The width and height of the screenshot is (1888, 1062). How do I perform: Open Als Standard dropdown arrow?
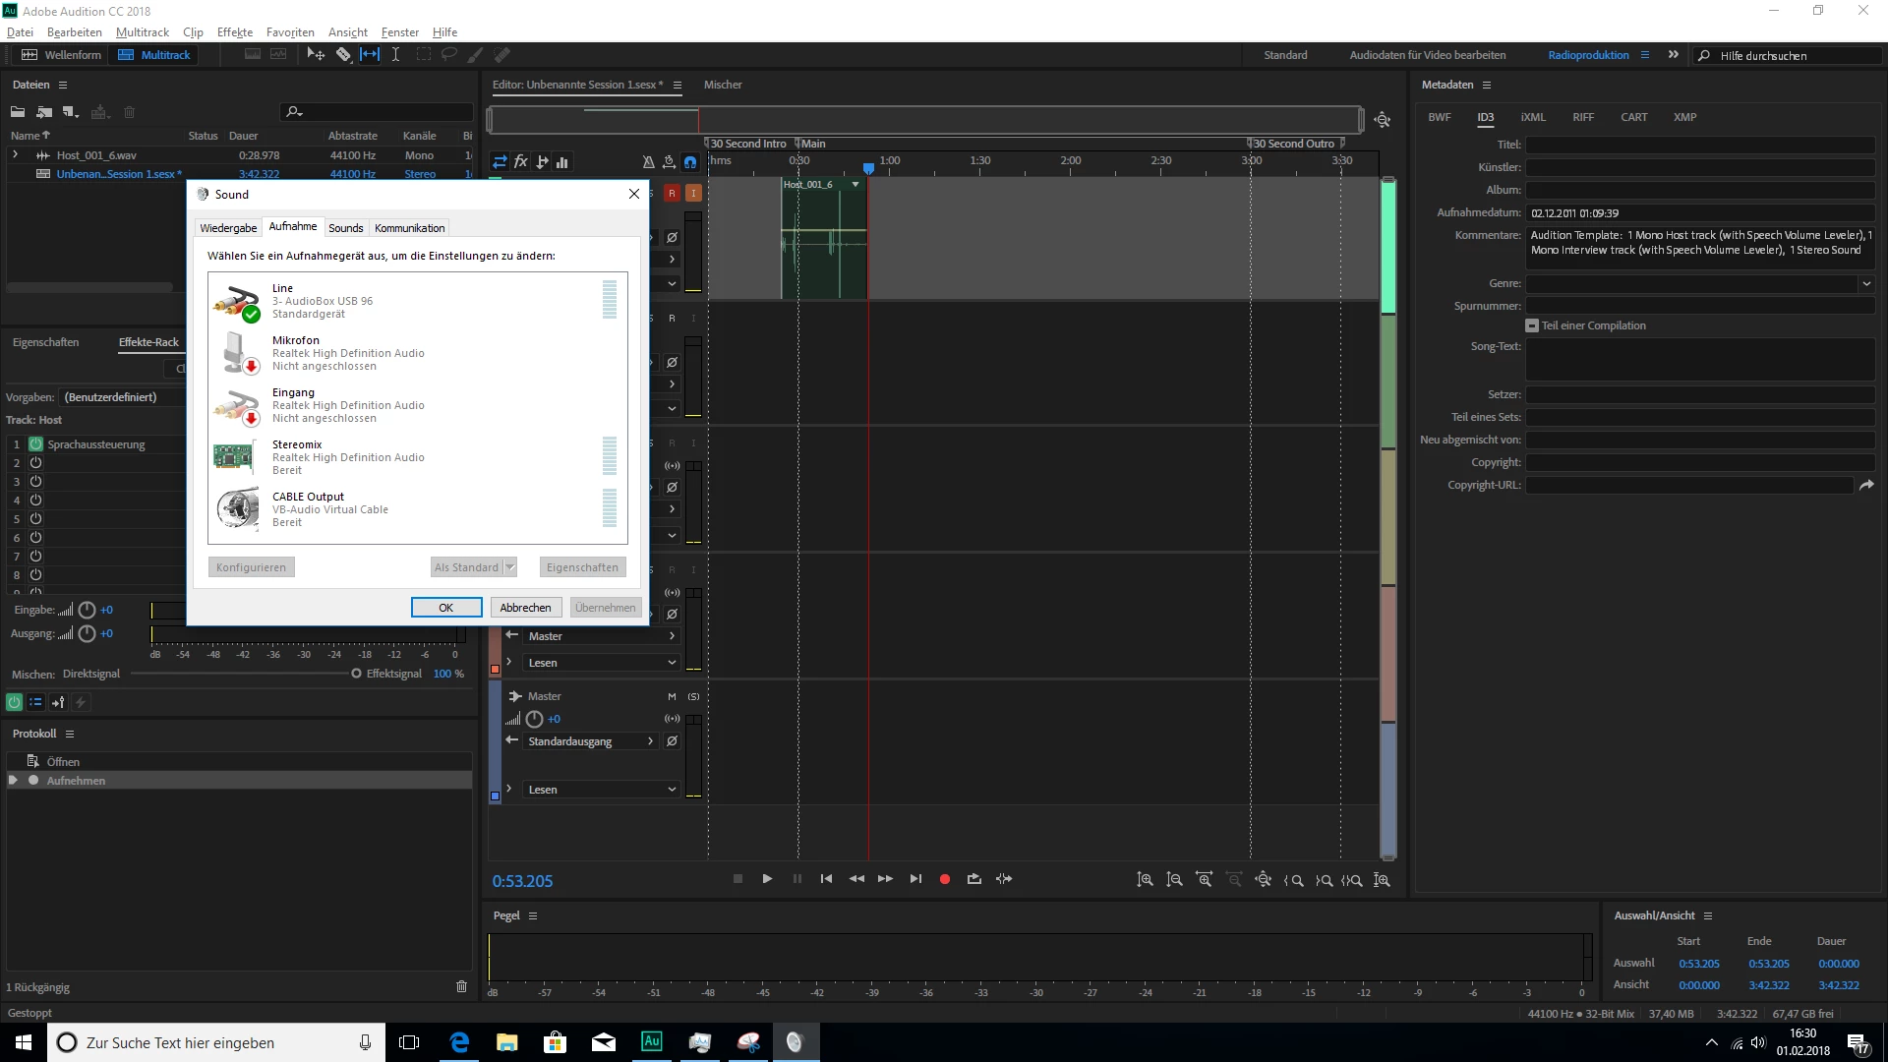click(510, 567)
